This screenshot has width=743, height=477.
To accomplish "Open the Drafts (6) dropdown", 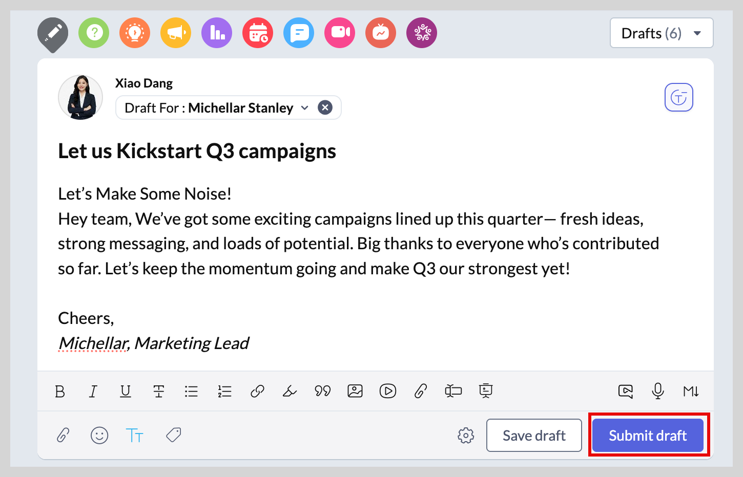I will [662, 33].
